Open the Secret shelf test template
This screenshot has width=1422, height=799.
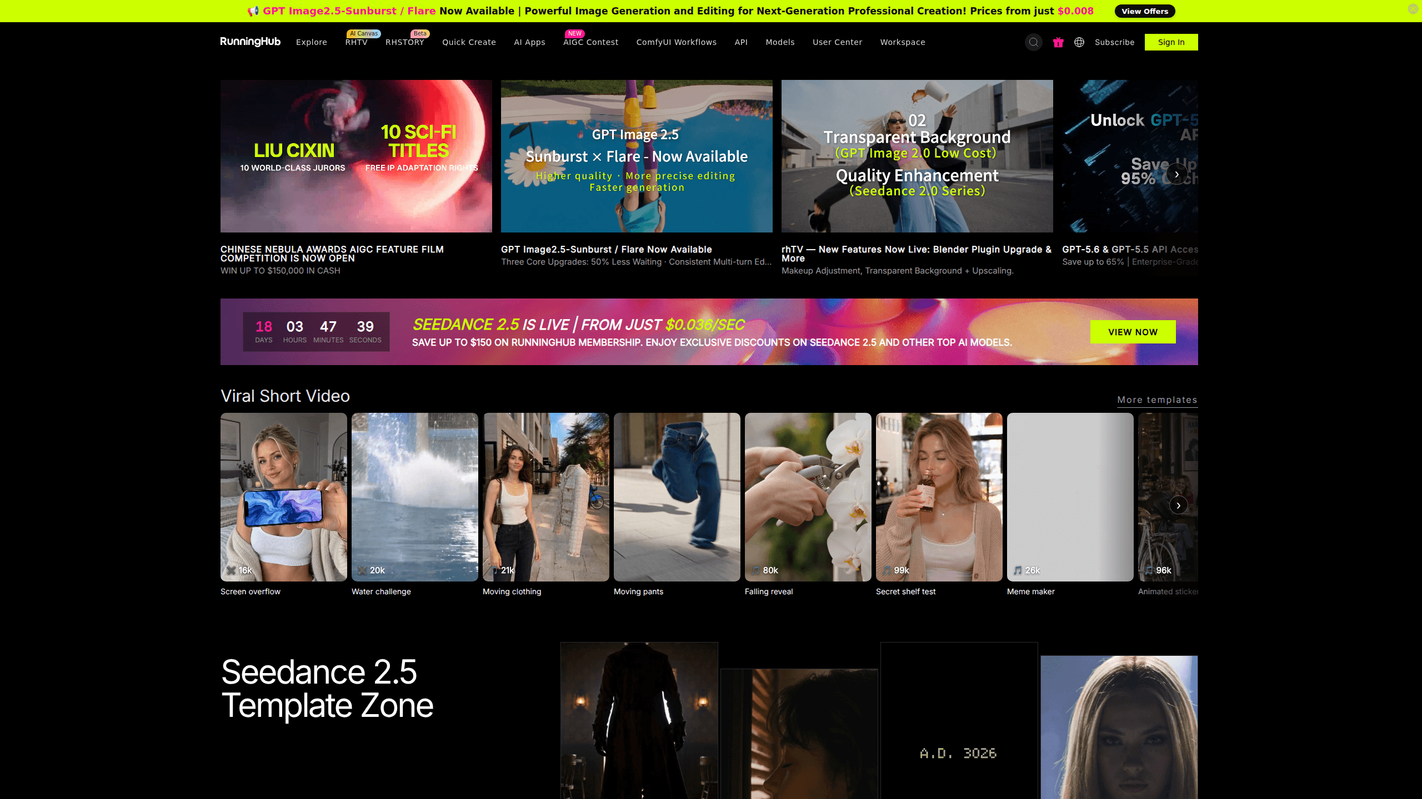[939, 497]
